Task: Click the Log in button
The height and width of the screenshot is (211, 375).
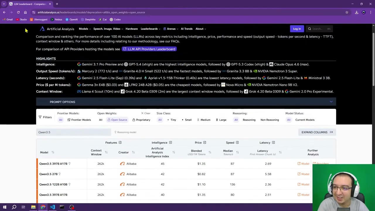Action: (297, 29)
